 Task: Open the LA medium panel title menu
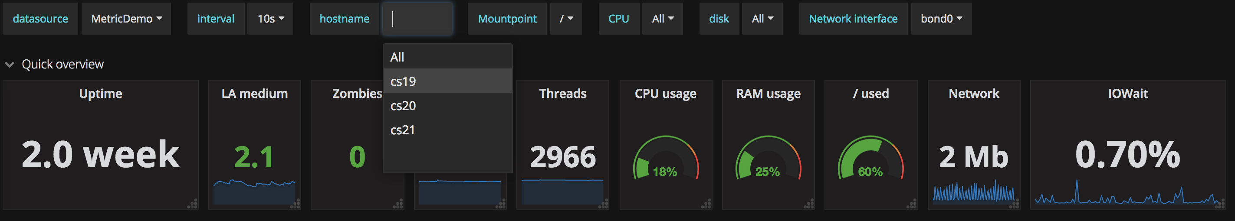click(x=255, y=93)
